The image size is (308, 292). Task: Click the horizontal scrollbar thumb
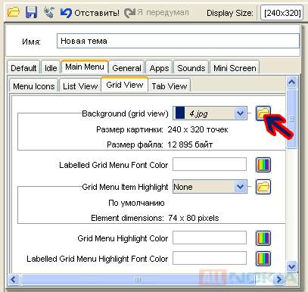click(138, 279)
